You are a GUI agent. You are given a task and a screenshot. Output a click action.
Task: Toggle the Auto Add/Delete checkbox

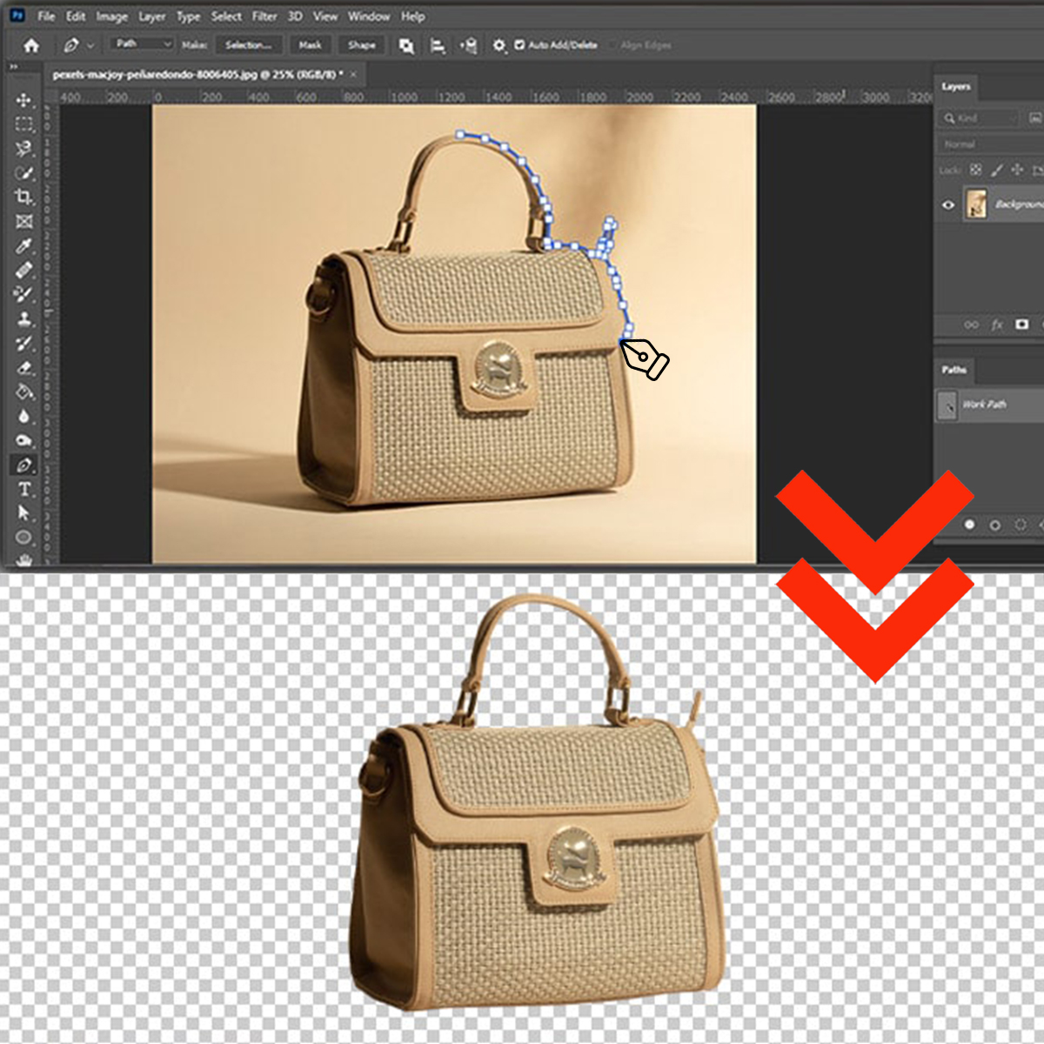(x=519, y=45)
